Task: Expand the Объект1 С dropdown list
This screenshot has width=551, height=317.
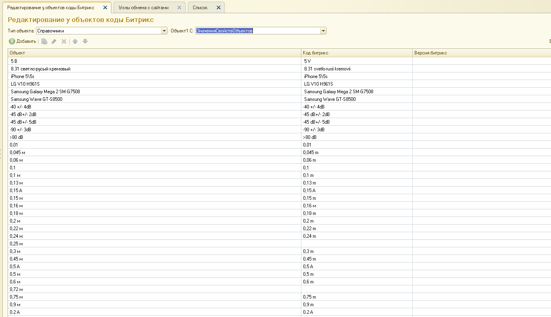Action: click(x=323, y=31)
